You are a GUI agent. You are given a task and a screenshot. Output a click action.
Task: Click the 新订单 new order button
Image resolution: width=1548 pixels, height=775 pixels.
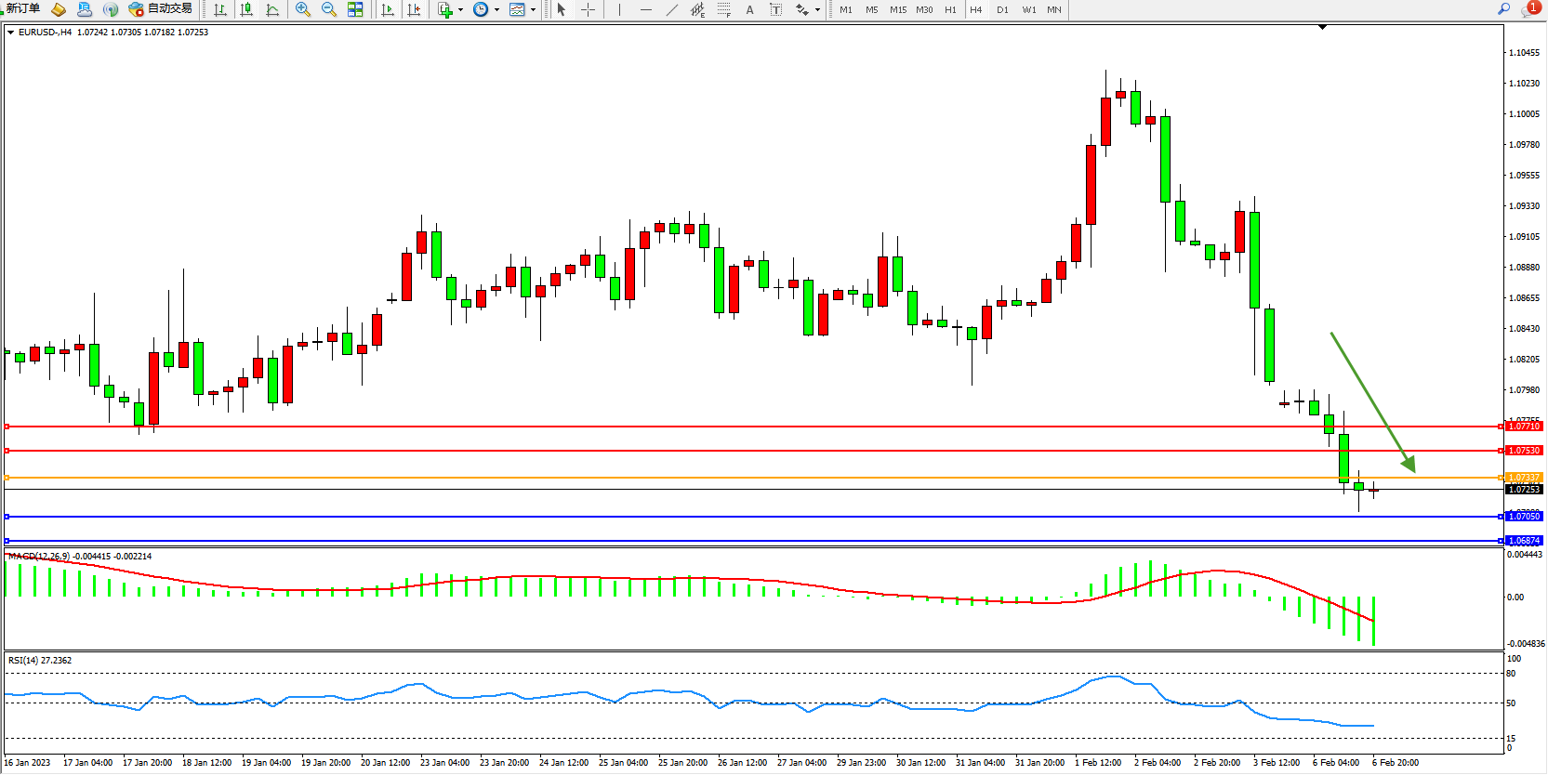click(22, 8)
